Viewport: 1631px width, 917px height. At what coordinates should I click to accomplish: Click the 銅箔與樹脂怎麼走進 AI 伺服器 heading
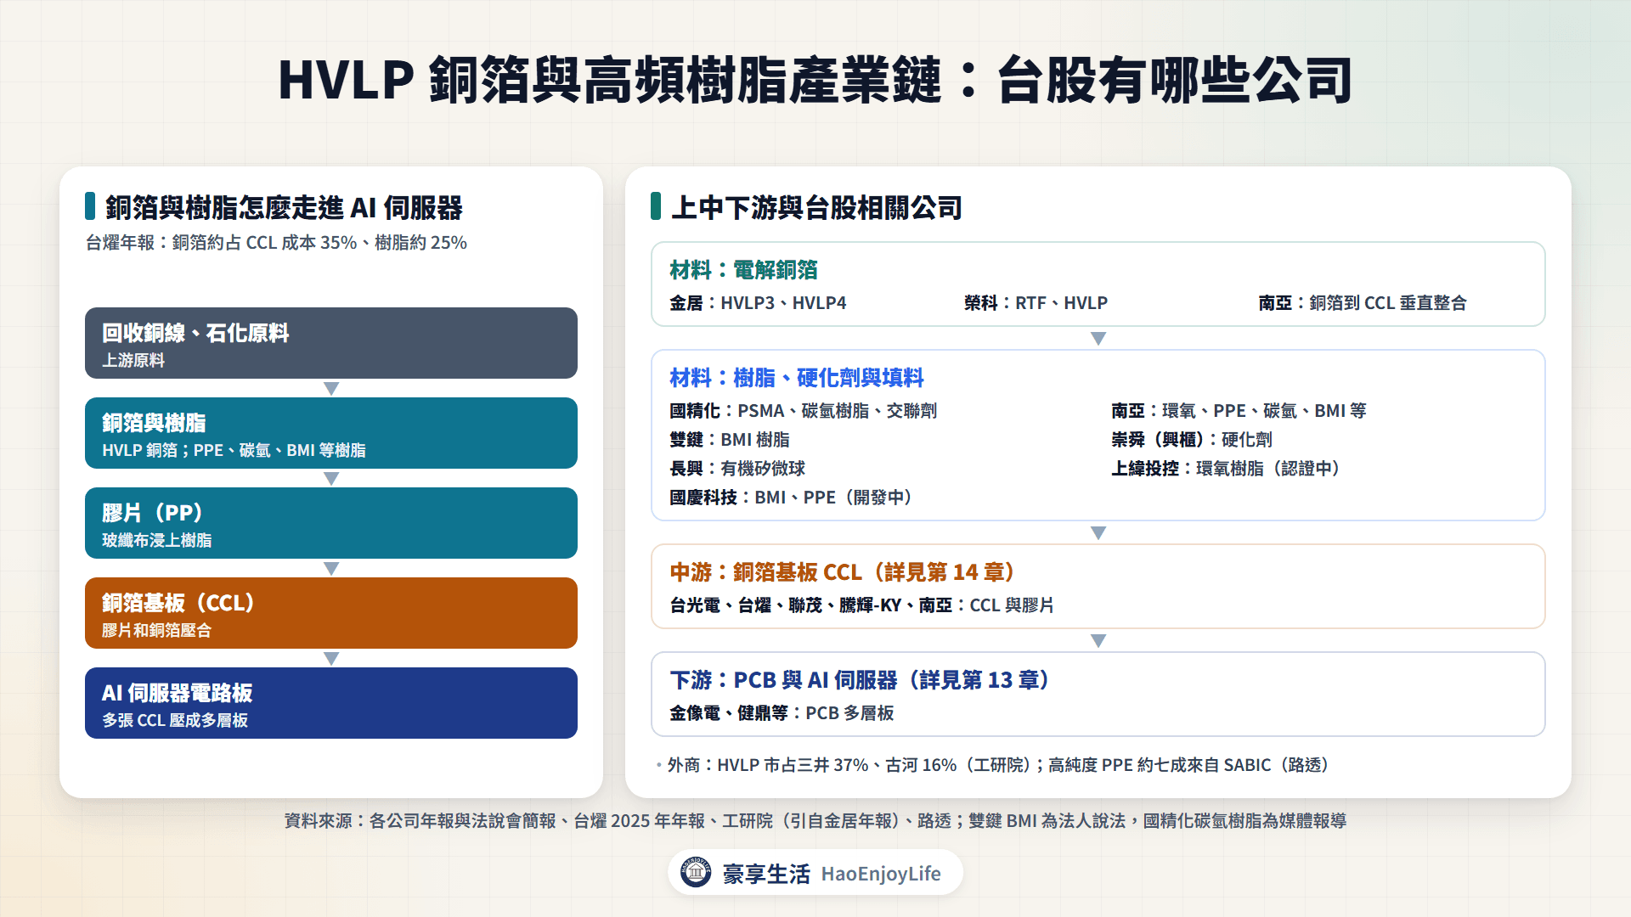[x=284, y=207]
